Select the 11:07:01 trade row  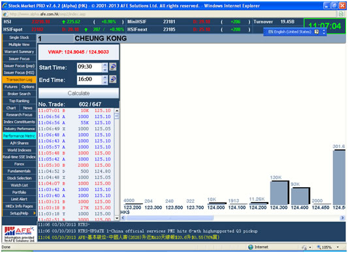click(x=76, y=111)
